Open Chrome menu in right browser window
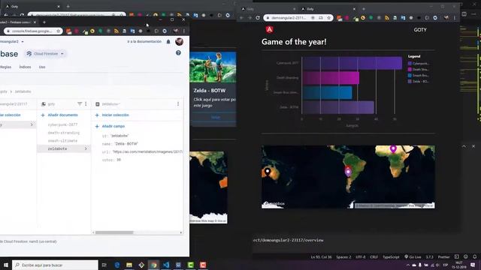The width and height of the screenshot is (481, 270). pyautogui.click(x=455, y=18)
